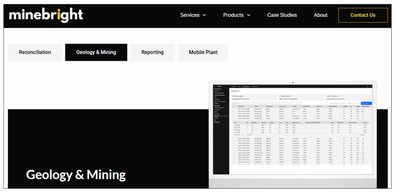
Task: Go to Case Studies page
Action: pyautogui.click(x=282, y=15)
